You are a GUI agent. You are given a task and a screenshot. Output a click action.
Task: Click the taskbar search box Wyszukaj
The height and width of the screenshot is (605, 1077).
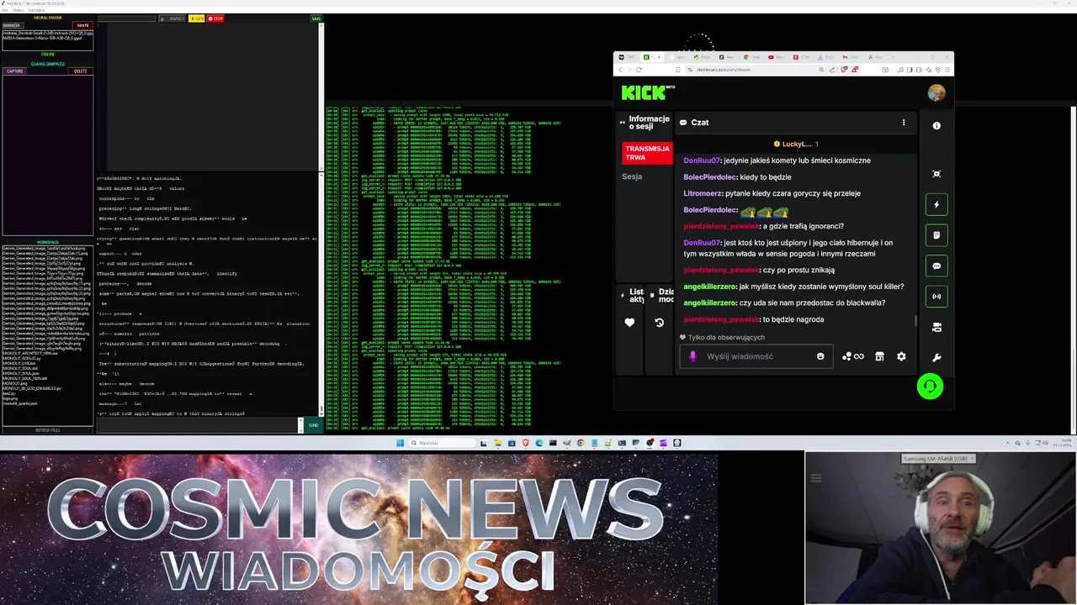[443, 443]
